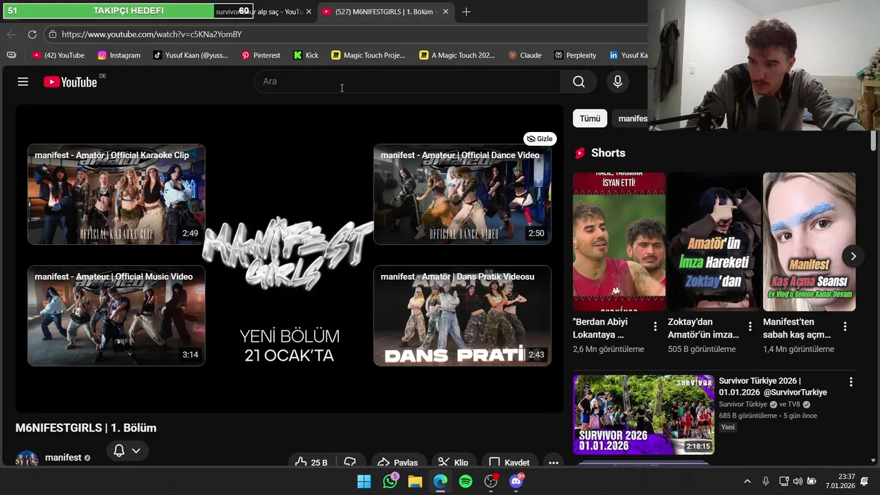Select the manifest filter chip
Screen dimensions: 880x495
631,118
